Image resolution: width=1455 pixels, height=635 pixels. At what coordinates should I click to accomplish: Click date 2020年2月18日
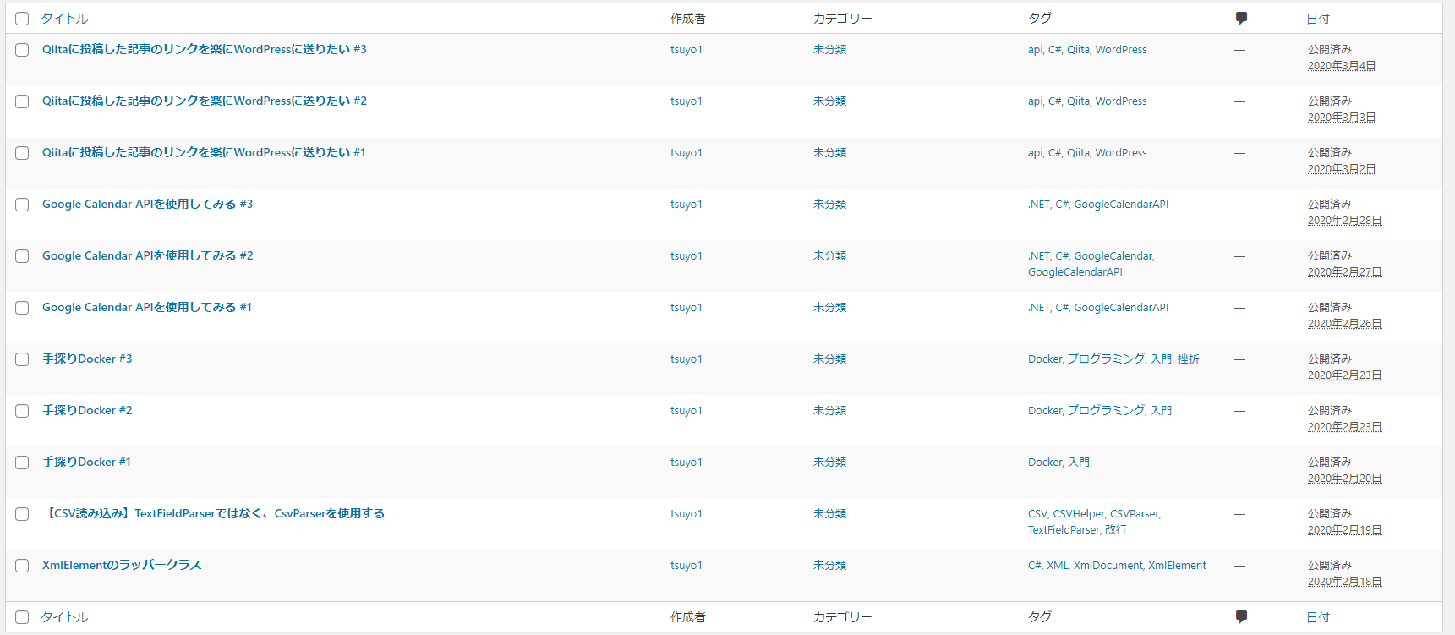coord(1345,582)
